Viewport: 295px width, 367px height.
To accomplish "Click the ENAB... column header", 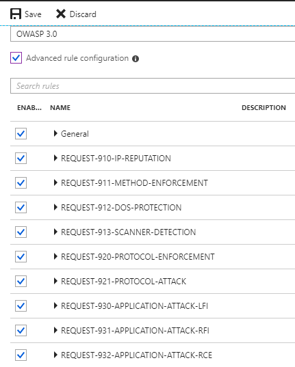I will [x=29, y=108].
